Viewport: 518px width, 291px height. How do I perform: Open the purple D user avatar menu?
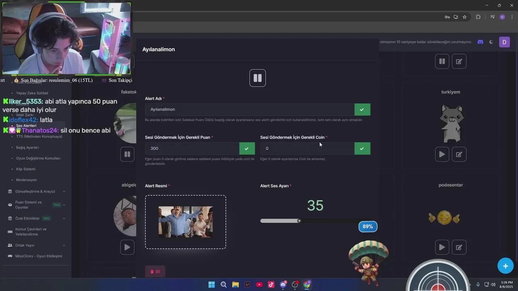tap(504, 42)
